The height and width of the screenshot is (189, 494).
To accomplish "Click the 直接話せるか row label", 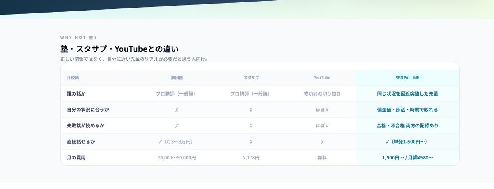I will (x=81, y=142).
